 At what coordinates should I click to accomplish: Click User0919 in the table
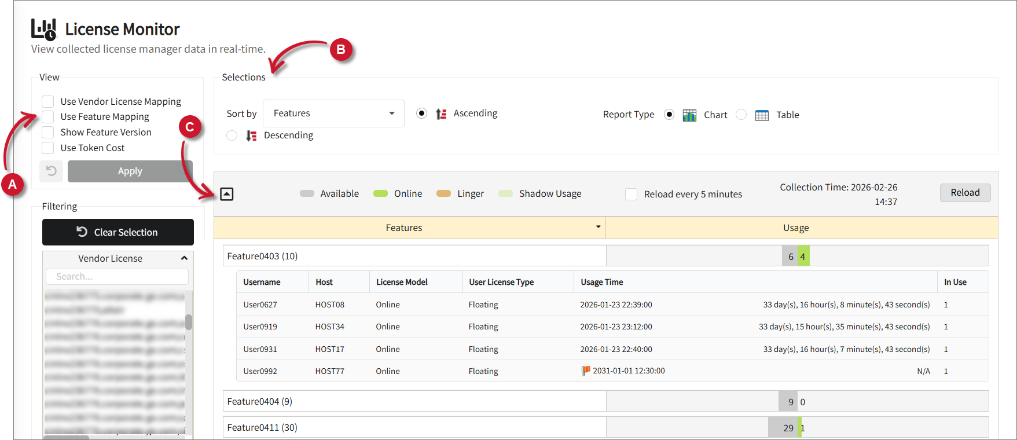[260, 327]
